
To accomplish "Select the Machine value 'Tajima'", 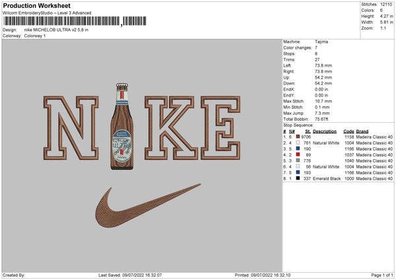I will tap(321, 42).
